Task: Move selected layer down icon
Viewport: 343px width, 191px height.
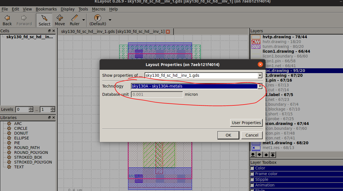Action: 259,155
